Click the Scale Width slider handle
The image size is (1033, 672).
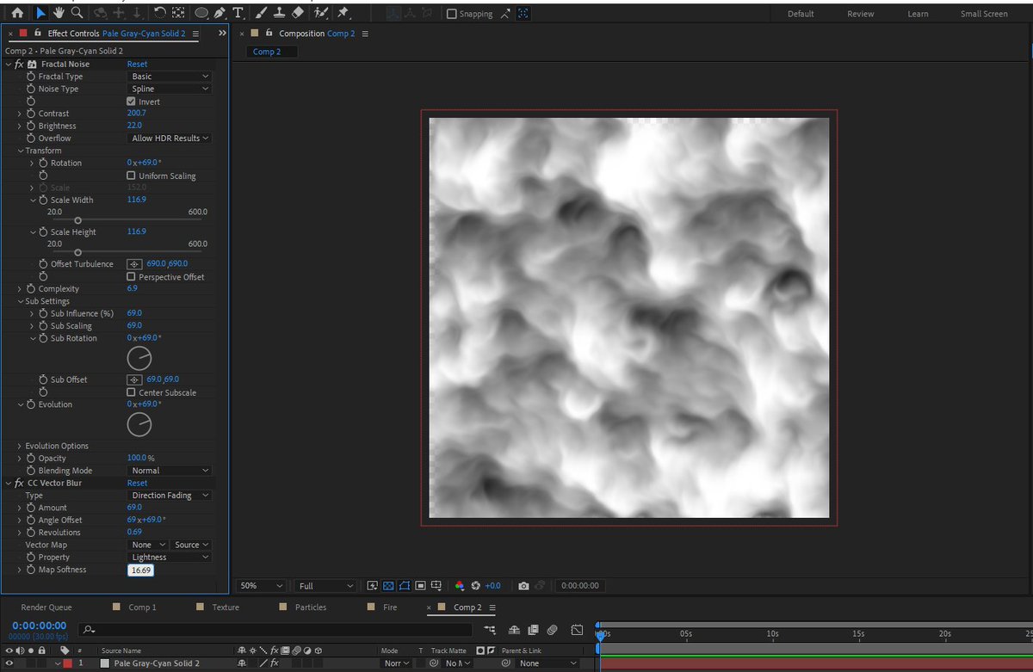[x=77, y=220]
